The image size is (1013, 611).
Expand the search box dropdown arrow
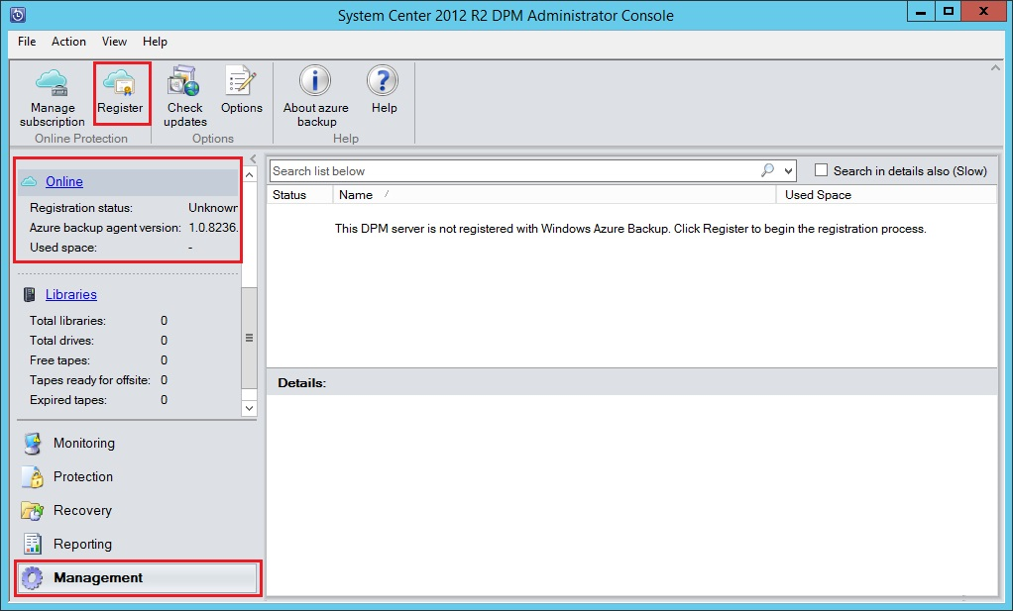[x=788, y=171]
